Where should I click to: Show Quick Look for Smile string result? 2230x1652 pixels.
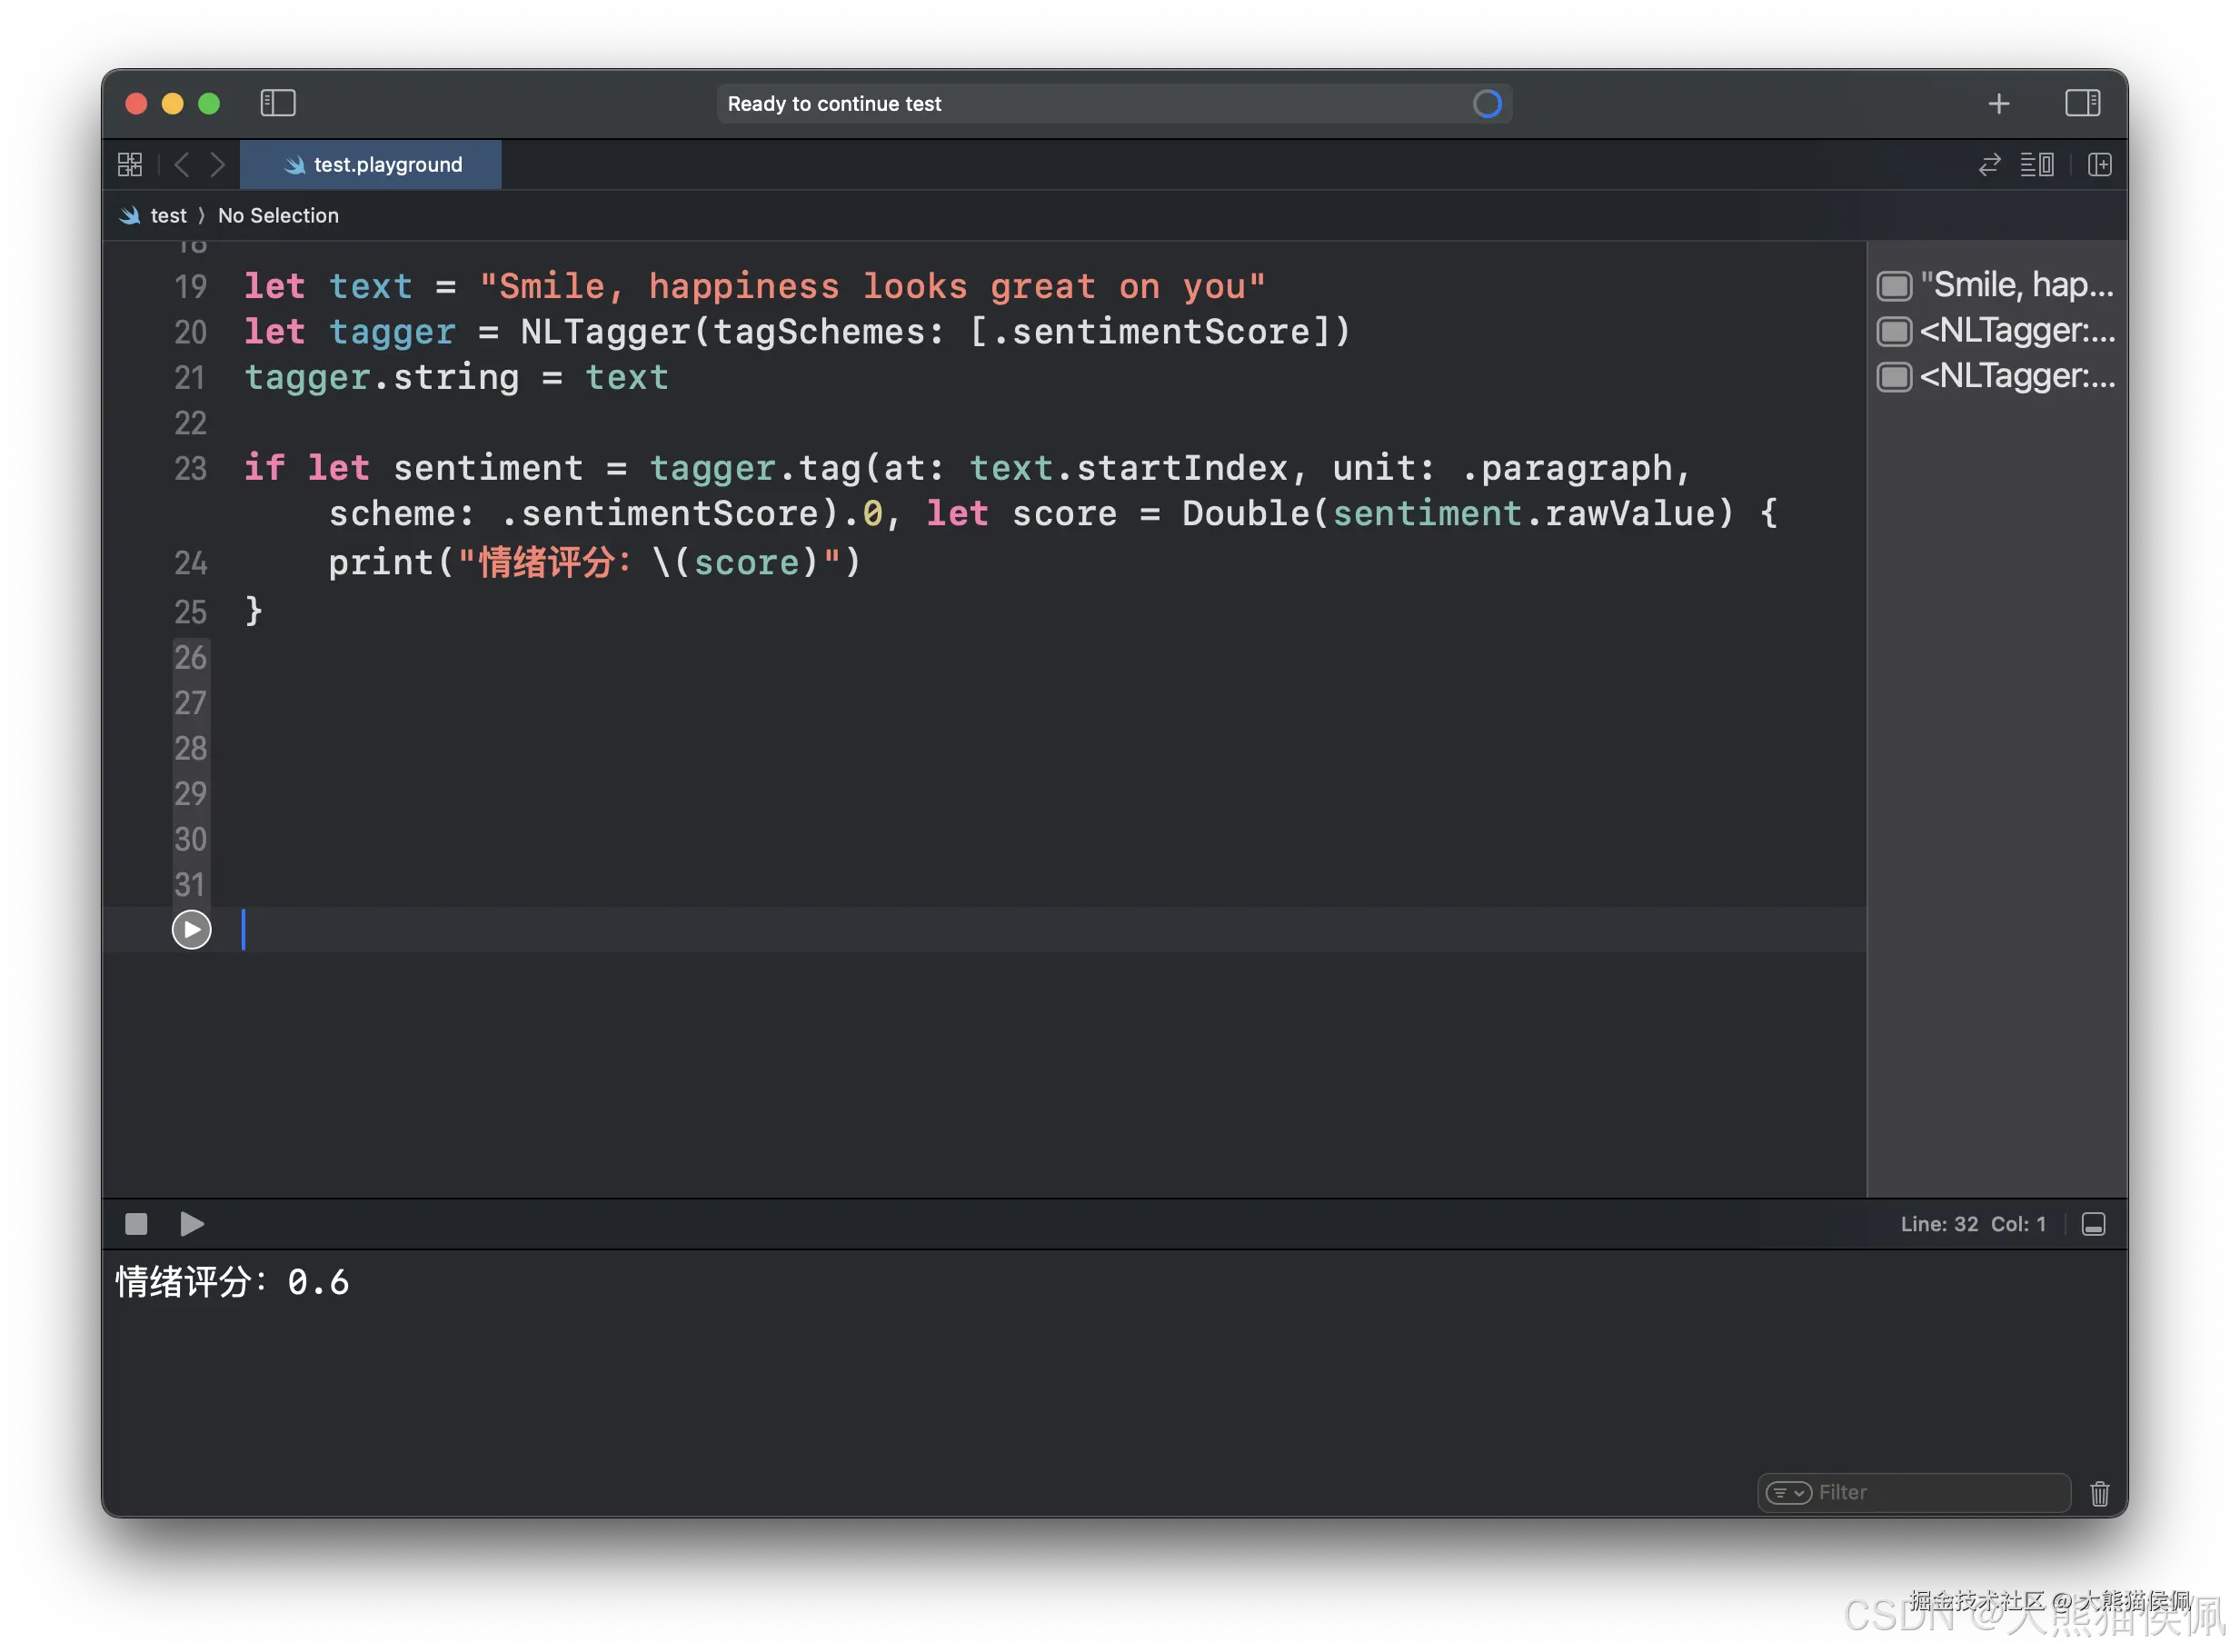tap(1894, 286)
